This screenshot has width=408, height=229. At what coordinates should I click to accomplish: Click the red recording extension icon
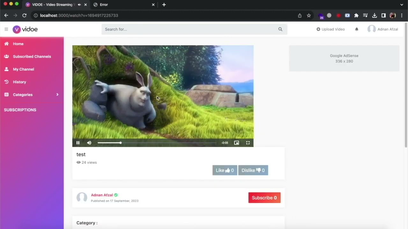(x=339, y=15)
